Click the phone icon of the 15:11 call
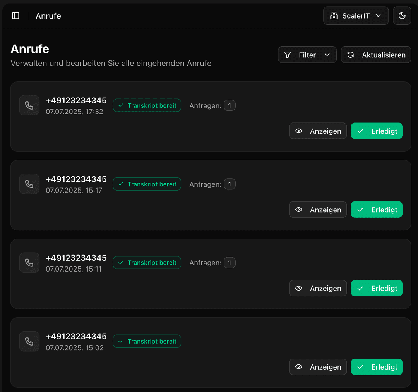Image resolution: width=418 pixels, height=392 pixels. (x=29, y=263)
